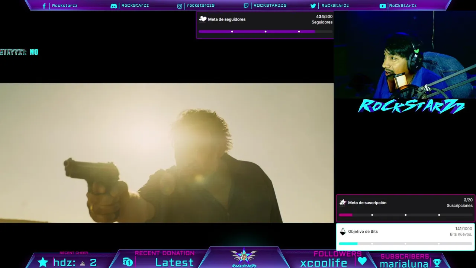Click the Instagram 'rockstarzz9' handle text
This screenshot has width=476, height=268.
[x=201, y=6]
